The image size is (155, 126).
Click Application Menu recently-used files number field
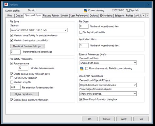click(84, 45)
